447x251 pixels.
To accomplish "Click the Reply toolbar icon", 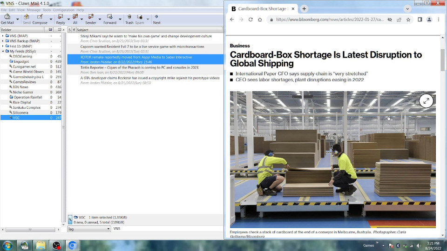I will click(x=61, y=19).
